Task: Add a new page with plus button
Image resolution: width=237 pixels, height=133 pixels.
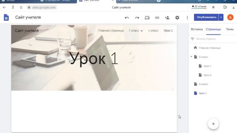Action: 213,124
